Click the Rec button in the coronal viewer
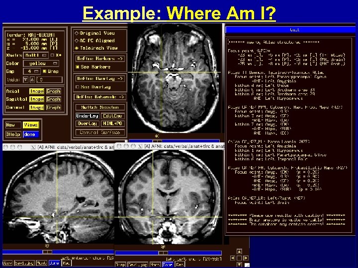 [179, 265]
